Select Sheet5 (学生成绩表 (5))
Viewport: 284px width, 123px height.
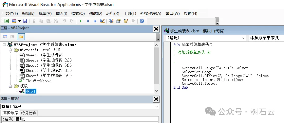pyautogui.click(x=49, y=71)
